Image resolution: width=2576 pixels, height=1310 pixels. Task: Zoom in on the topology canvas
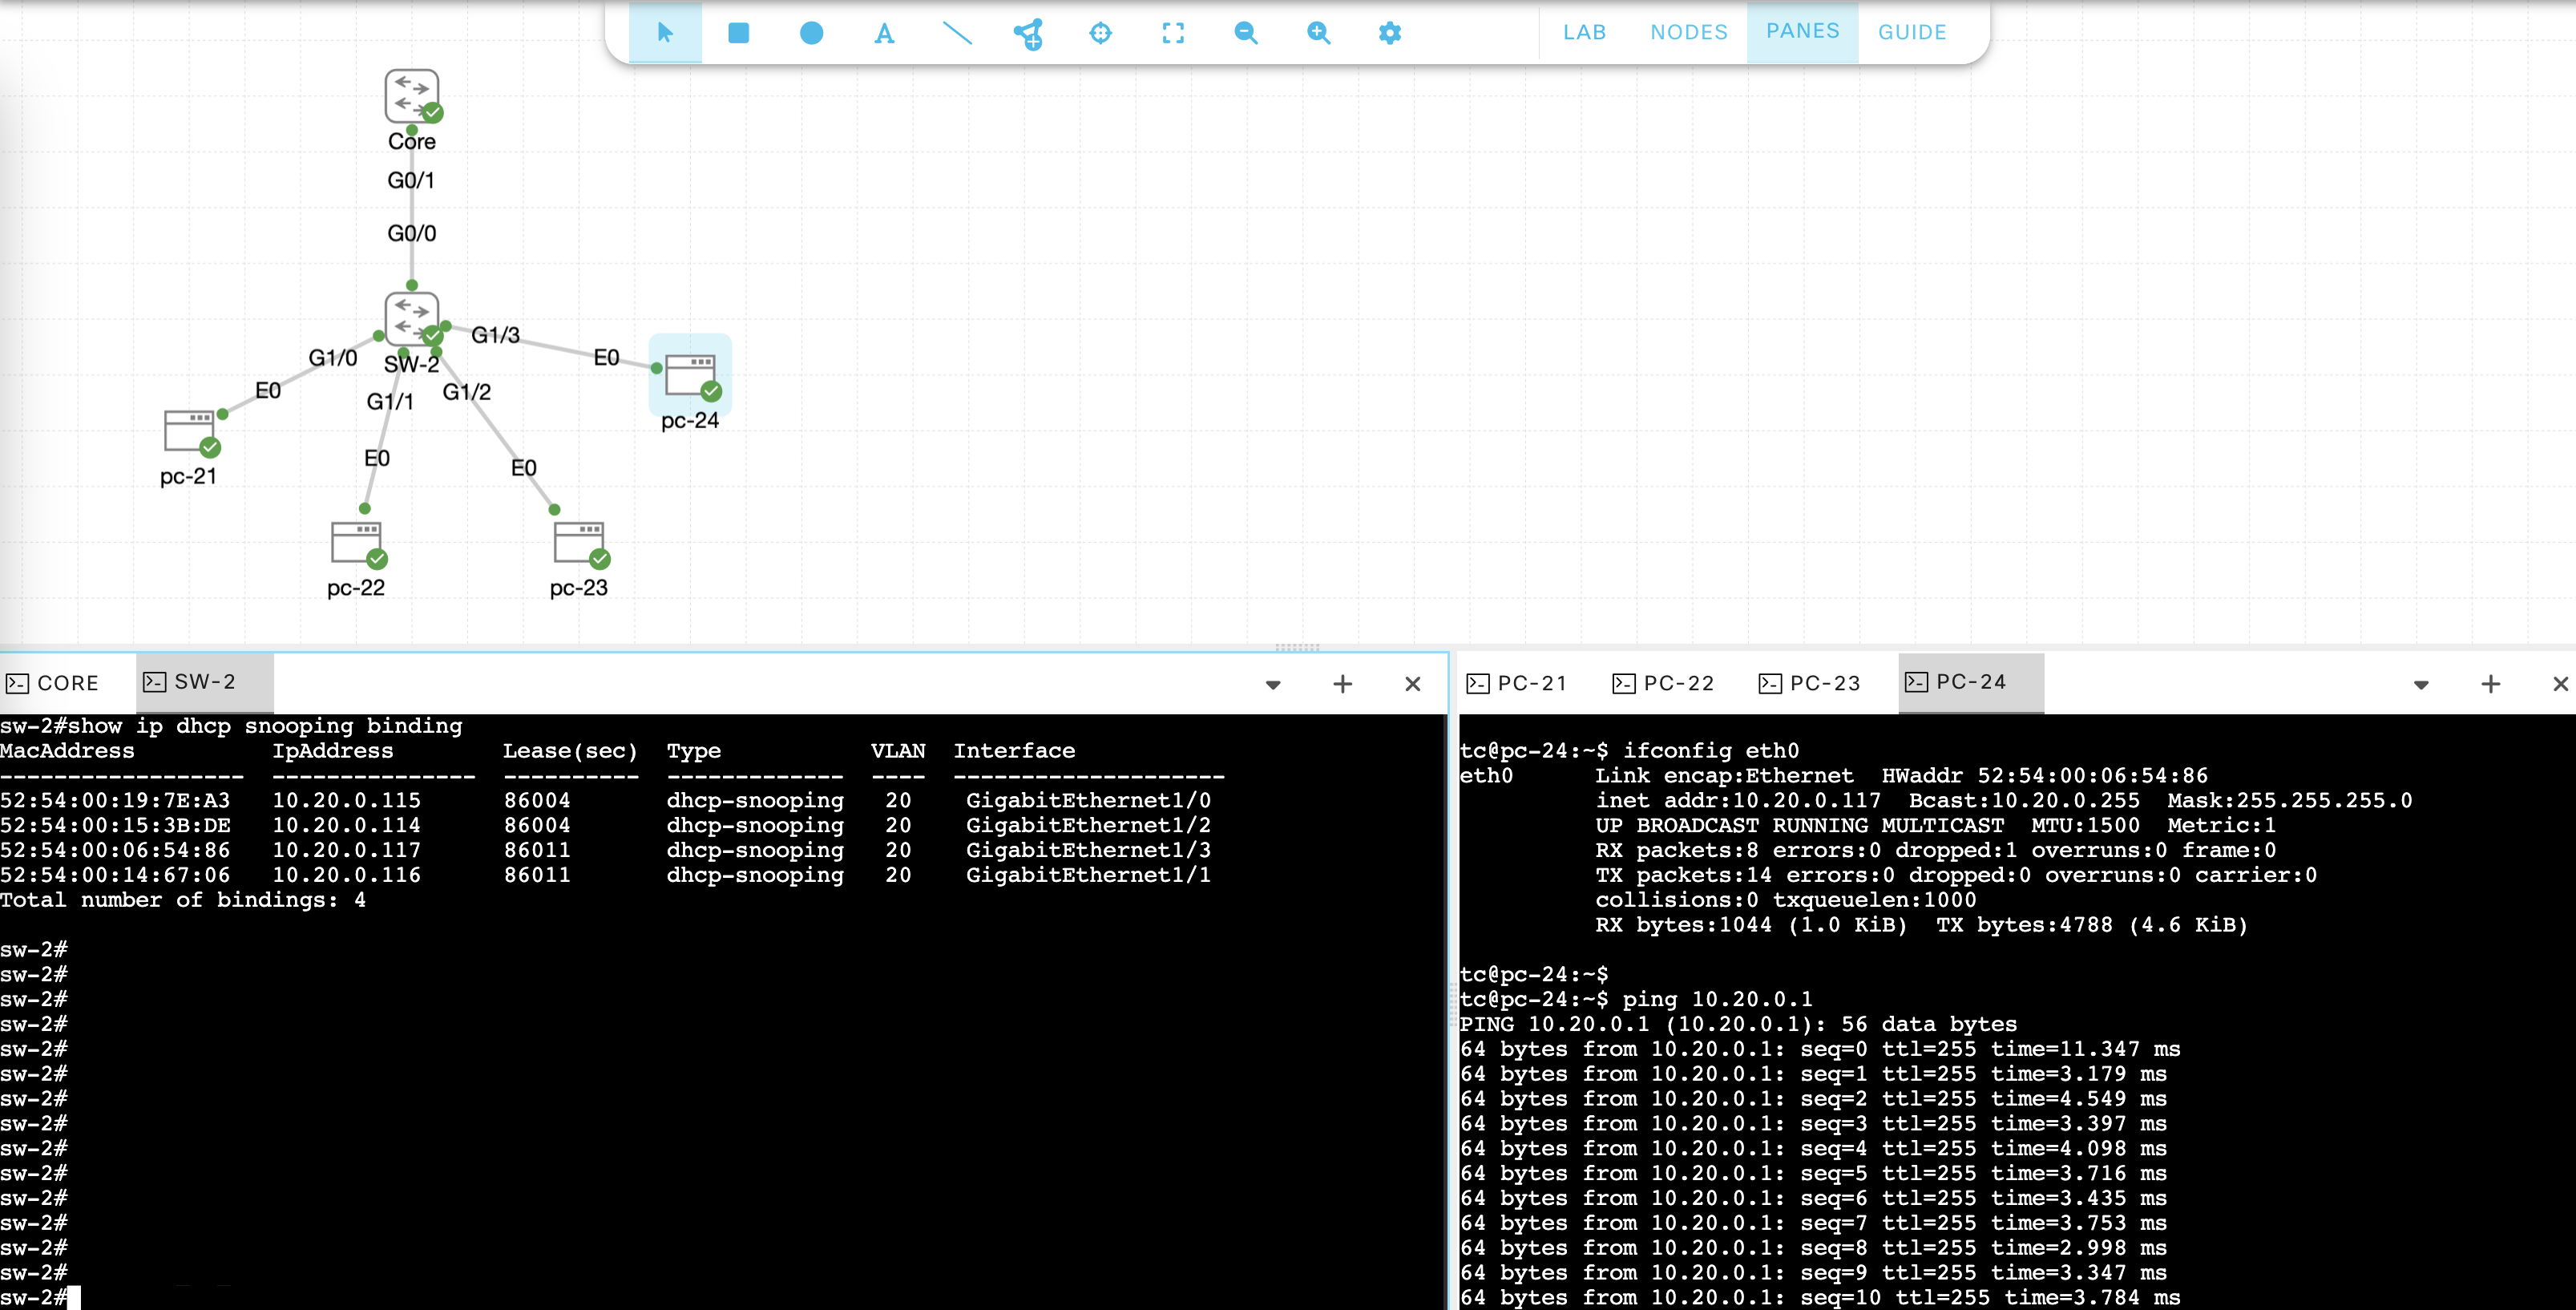click(x=1318, y=33)
